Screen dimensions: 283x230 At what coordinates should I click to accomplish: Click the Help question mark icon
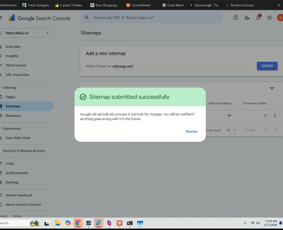(235, 18)
